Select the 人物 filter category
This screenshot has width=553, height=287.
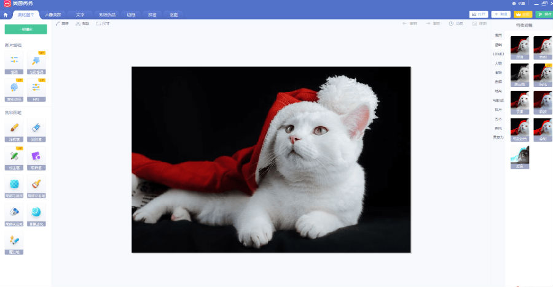pos(498,63)
